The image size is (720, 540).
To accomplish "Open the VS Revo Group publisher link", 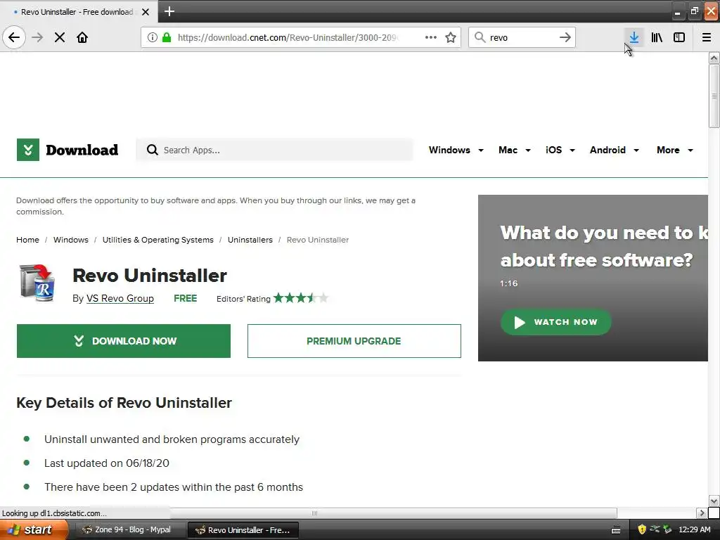I will (120, 298).
